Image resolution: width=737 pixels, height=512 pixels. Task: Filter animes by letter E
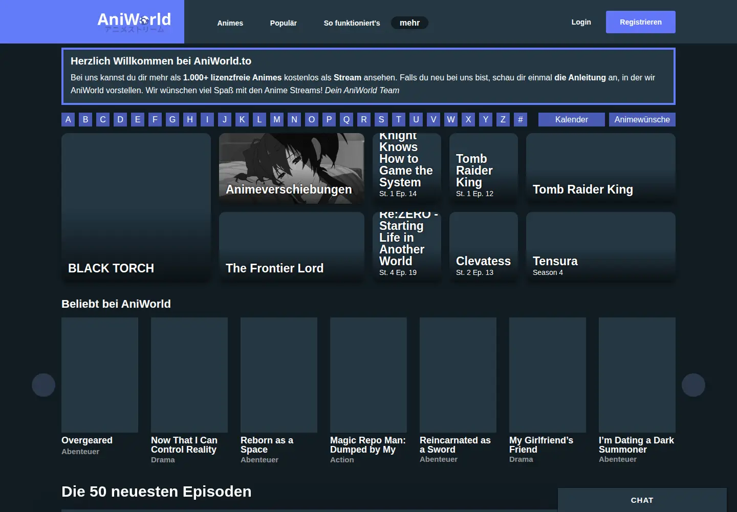point(138,119)
